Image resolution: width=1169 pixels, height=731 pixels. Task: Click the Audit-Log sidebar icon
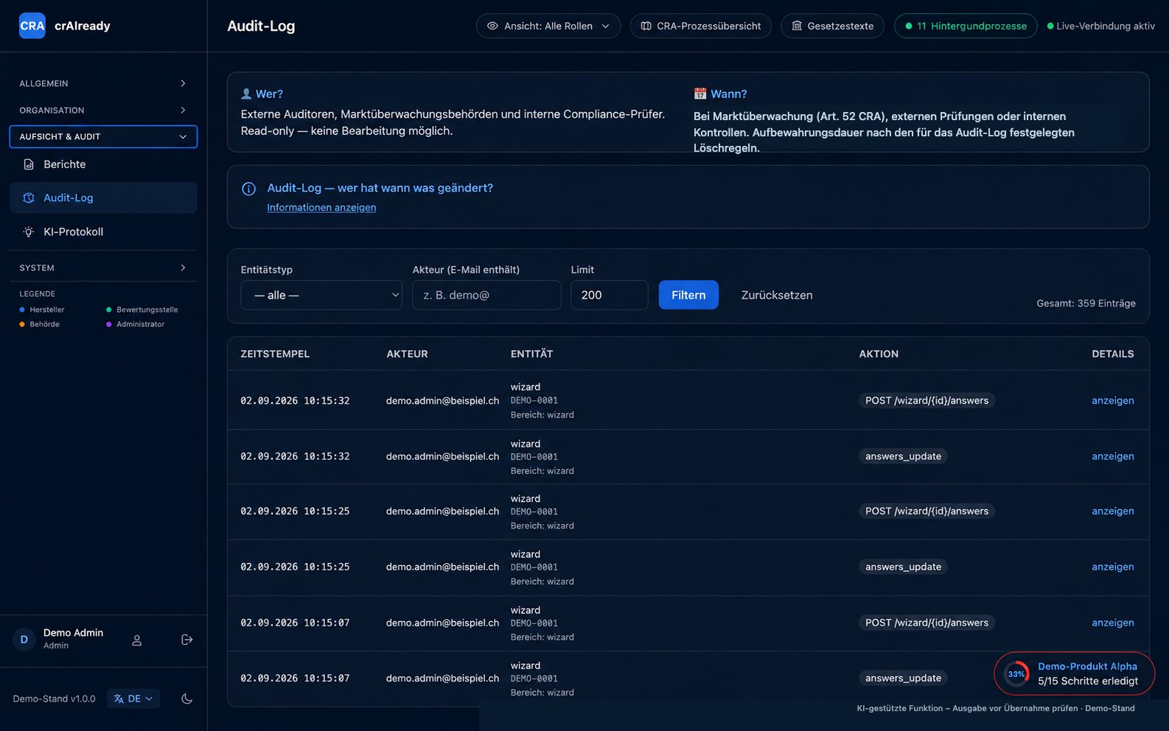[x=29, y=197]
